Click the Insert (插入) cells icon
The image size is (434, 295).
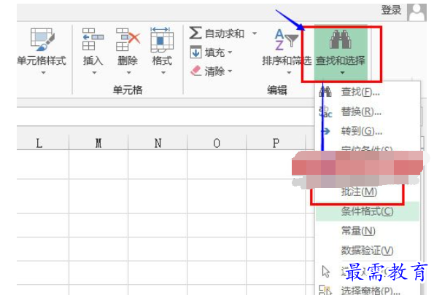pos(93,39)
